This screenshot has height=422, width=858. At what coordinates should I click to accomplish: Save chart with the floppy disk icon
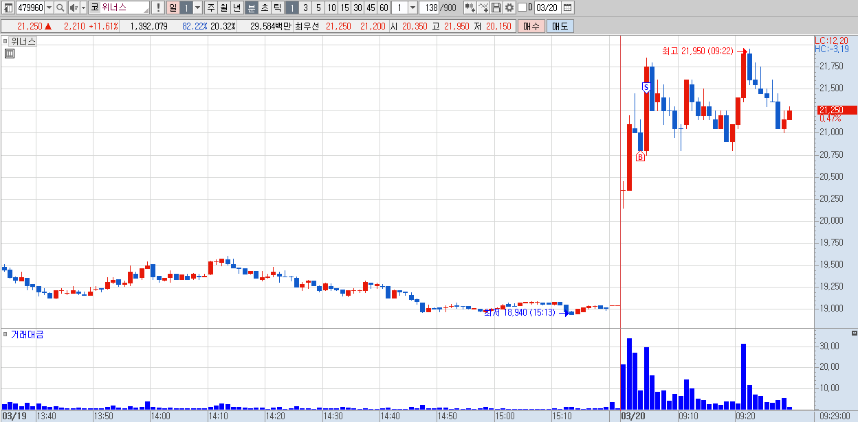point(496,8)
